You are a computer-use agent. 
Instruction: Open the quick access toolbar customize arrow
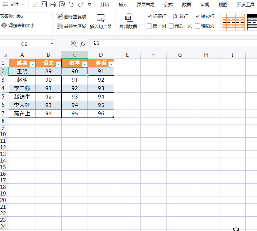89,5
